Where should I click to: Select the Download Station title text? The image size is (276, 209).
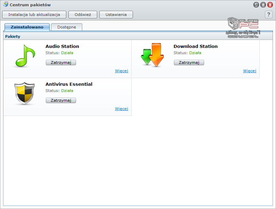[195, 46]
